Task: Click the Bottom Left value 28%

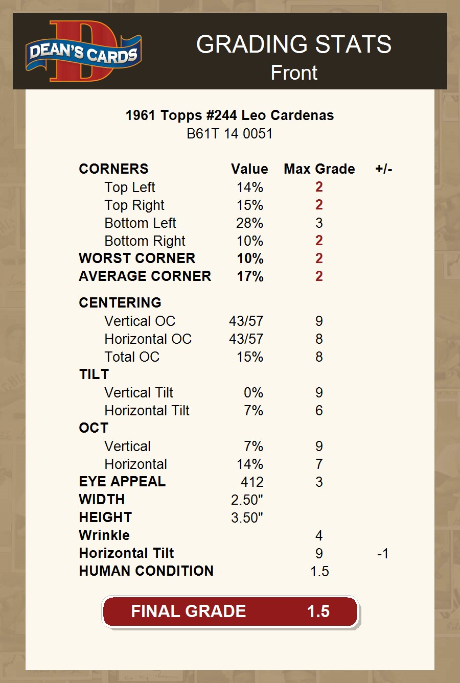Action: 249,223
